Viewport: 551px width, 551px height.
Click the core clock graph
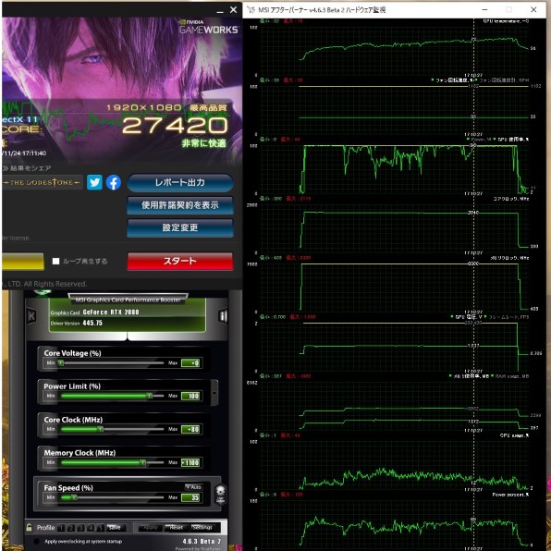(394, 228)
